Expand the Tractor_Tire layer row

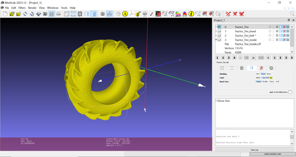(216, 27)
